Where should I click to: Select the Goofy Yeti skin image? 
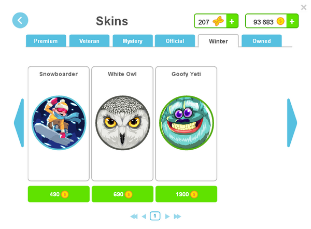click(187, 123)
